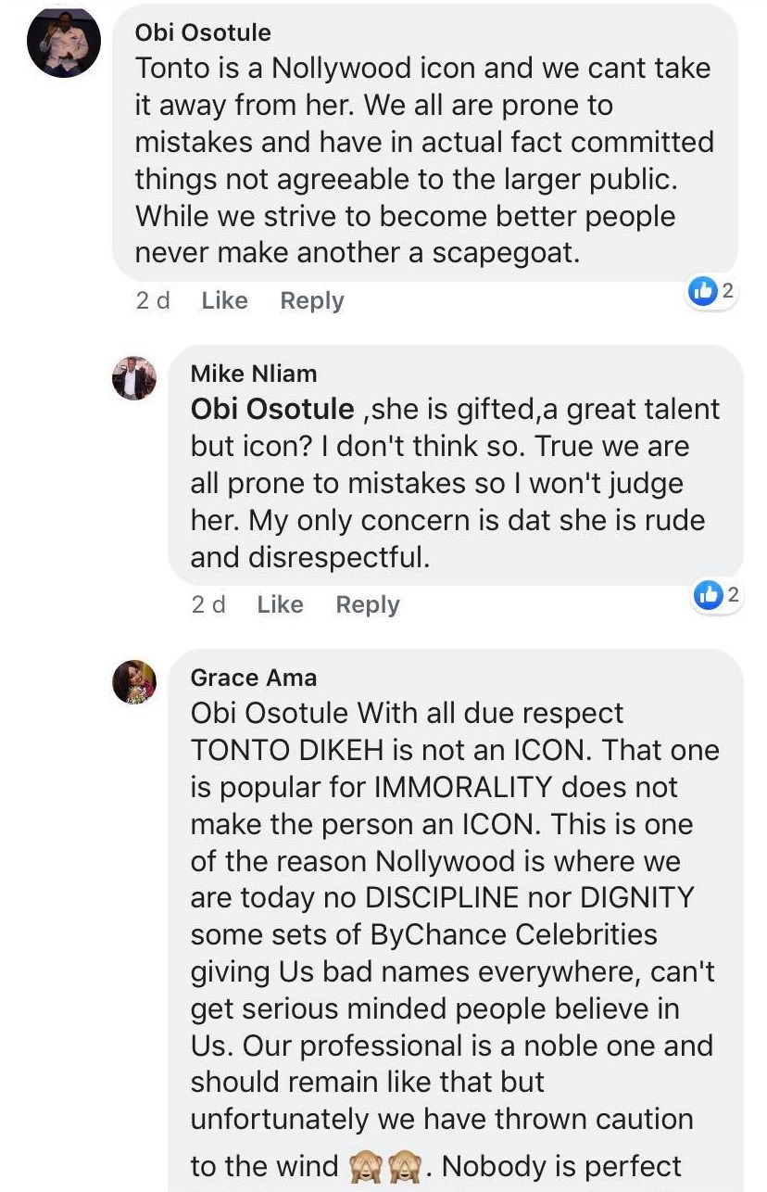The height and width of the screenshot is (1192, 767).
Task: Click the blue thumbs-up reaction on Obi Osotule's comment
Action: 703,292
